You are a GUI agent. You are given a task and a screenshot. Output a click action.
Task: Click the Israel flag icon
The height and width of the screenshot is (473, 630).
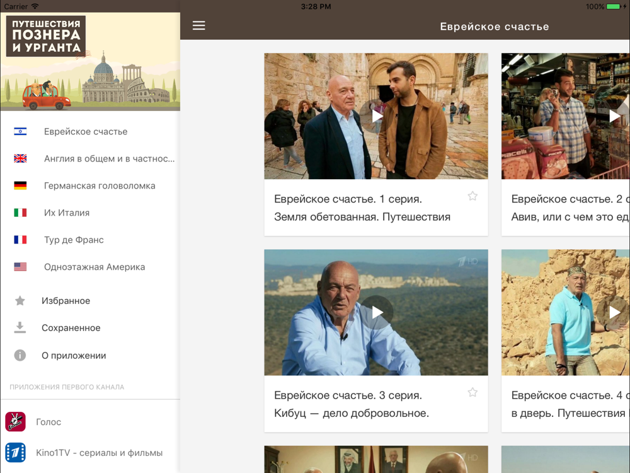point(20,132)
